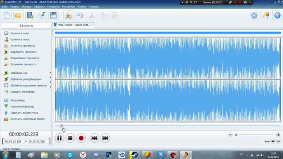The width and height of the screenshot is (283, 159).
Task: Open the Выровнять громкость effect
Action: [23, 52]
